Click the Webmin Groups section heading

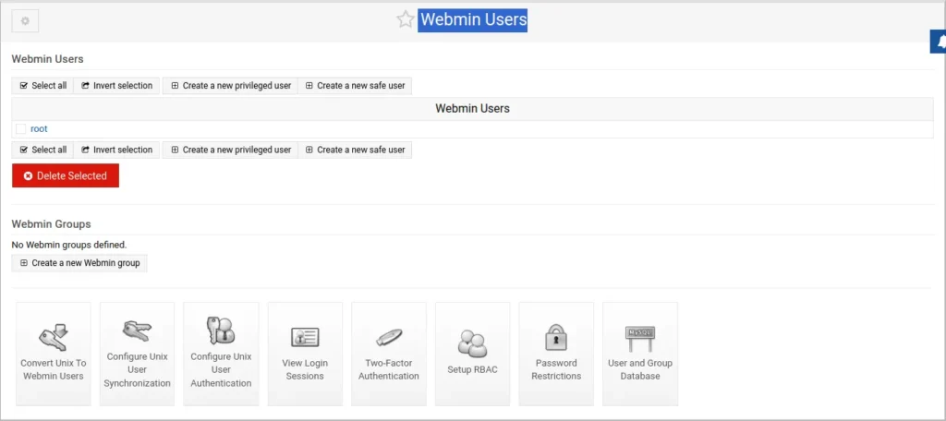pyautogui.click(x=52, y=223)
